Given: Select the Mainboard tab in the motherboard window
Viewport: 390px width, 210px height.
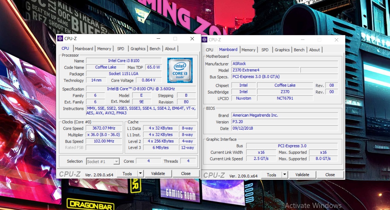Looking at the screenshot, I should [228, 50].
